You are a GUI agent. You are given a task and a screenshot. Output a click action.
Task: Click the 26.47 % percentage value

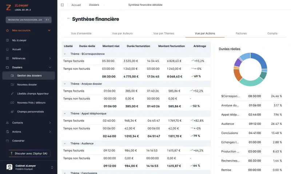click(x=276, y=124)
